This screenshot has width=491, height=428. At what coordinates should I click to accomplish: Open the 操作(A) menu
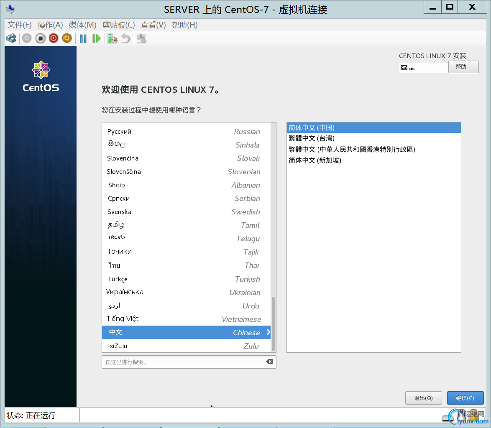(x=50, y=25)
